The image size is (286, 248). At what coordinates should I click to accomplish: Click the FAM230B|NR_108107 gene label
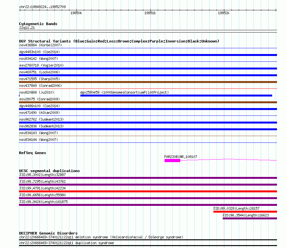[x=181, y=157]
